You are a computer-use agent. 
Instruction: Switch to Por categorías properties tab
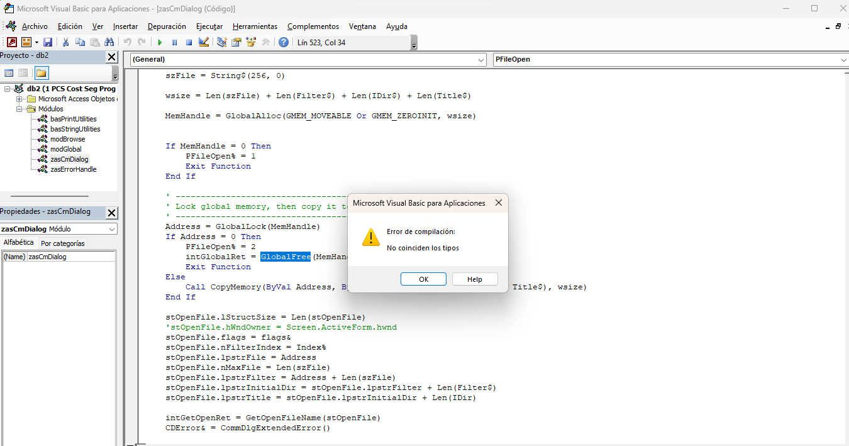point(62,243)
